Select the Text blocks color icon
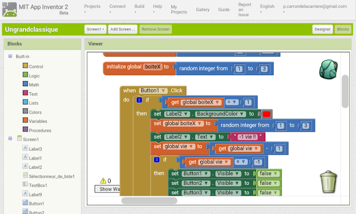This screenshot has height=214, width=356. (25, 93)
